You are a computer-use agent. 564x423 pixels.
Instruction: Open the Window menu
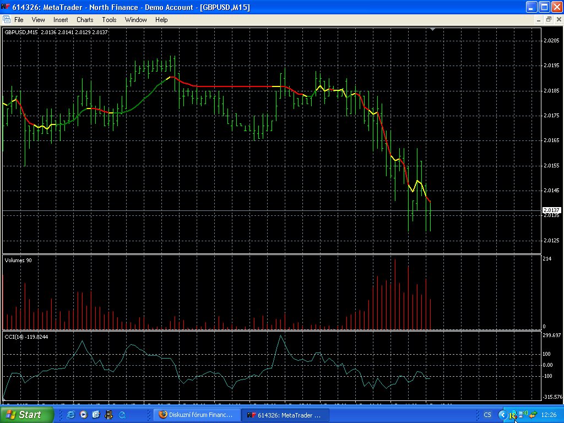point(135,19)
